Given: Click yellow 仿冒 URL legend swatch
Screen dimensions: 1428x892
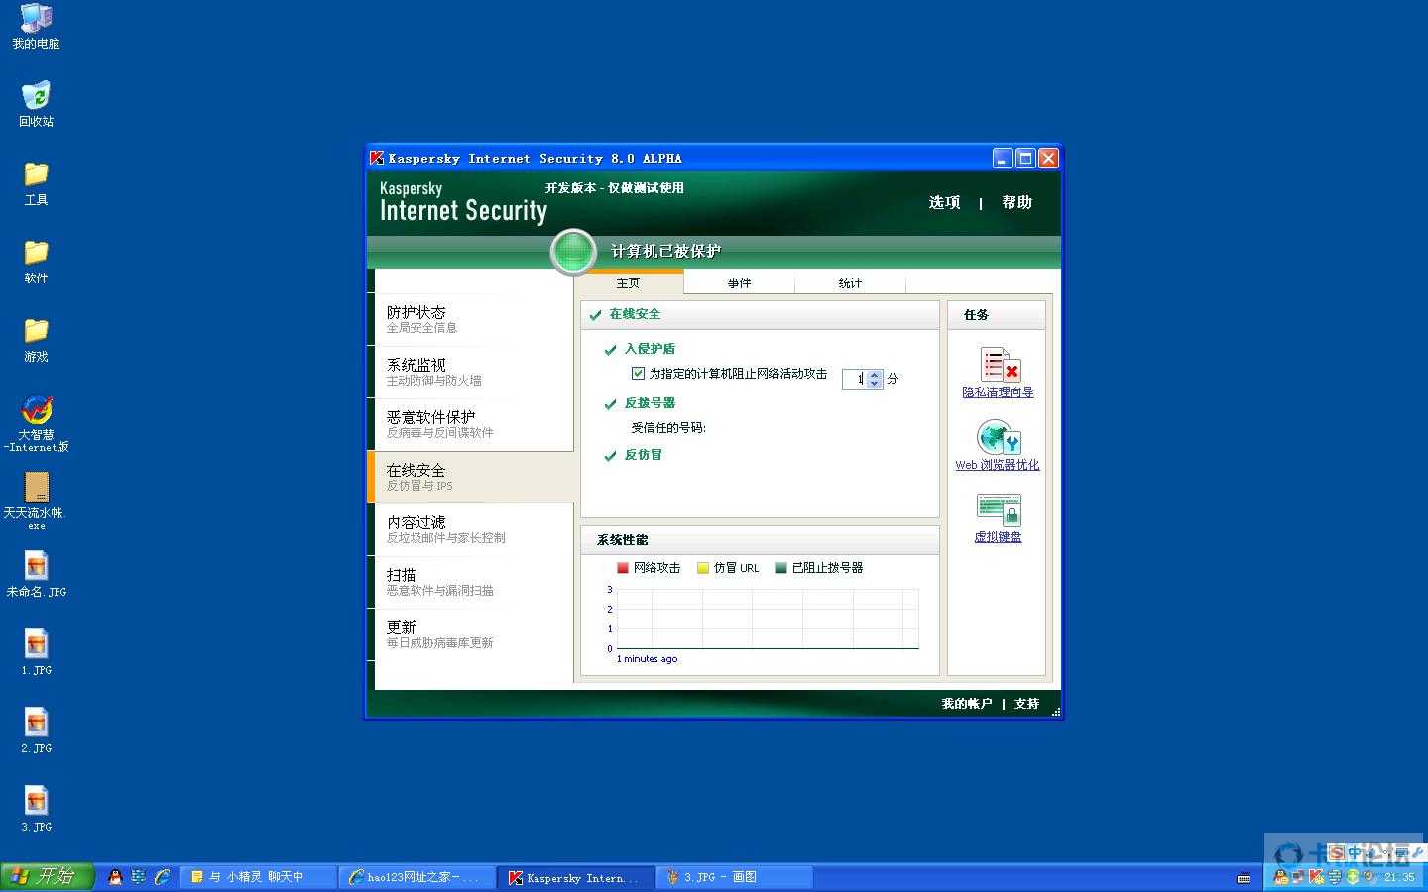Looking at the screenshot, I should tap(703, 568).
